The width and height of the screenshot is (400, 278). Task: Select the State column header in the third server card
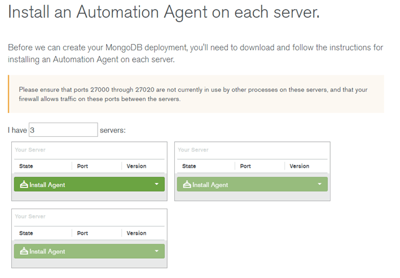[x=26, y=233]
